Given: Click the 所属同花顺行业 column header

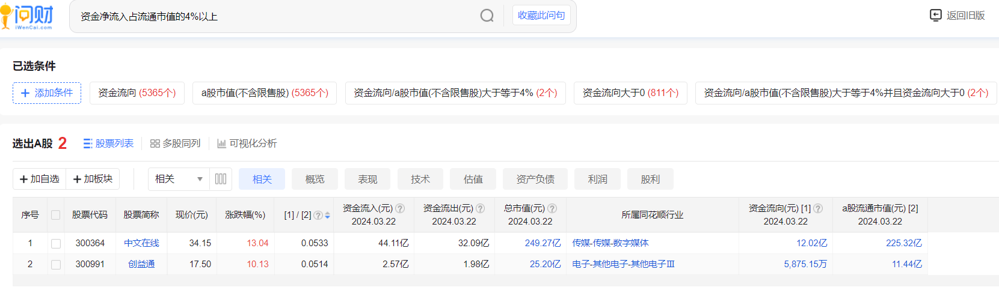Looking at the screenshot, I should click(653, 215).
